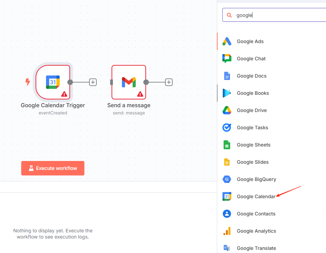Select the Gmail Send a message node
Image resolution: width=326 pixels, height=253 pixels.
tap(128, 82)
